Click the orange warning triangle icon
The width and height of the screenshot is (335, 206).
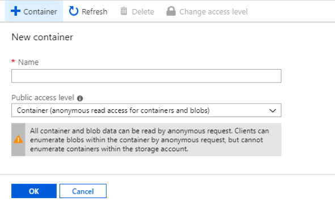click(x=18, y=139)
